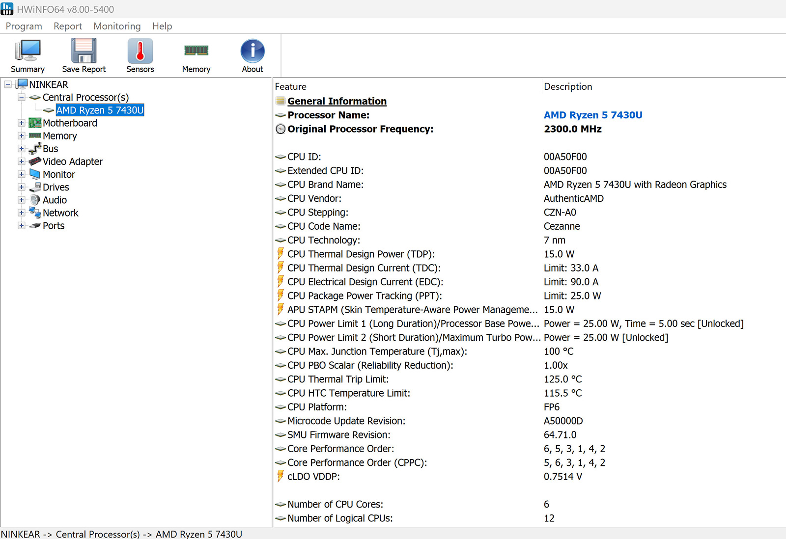Viewport: 786px width, 539px height.
Task: Select the Network tree label
Action: tap(60, 213)
